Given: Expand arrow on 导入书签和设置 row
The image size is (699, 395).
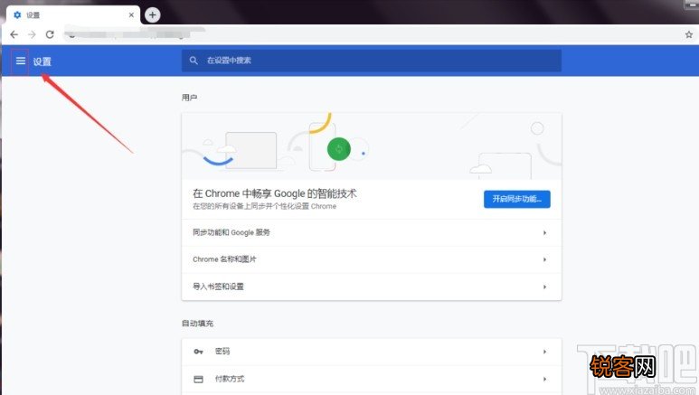Looking at the screenshot, I should click(x=544, y=287).
